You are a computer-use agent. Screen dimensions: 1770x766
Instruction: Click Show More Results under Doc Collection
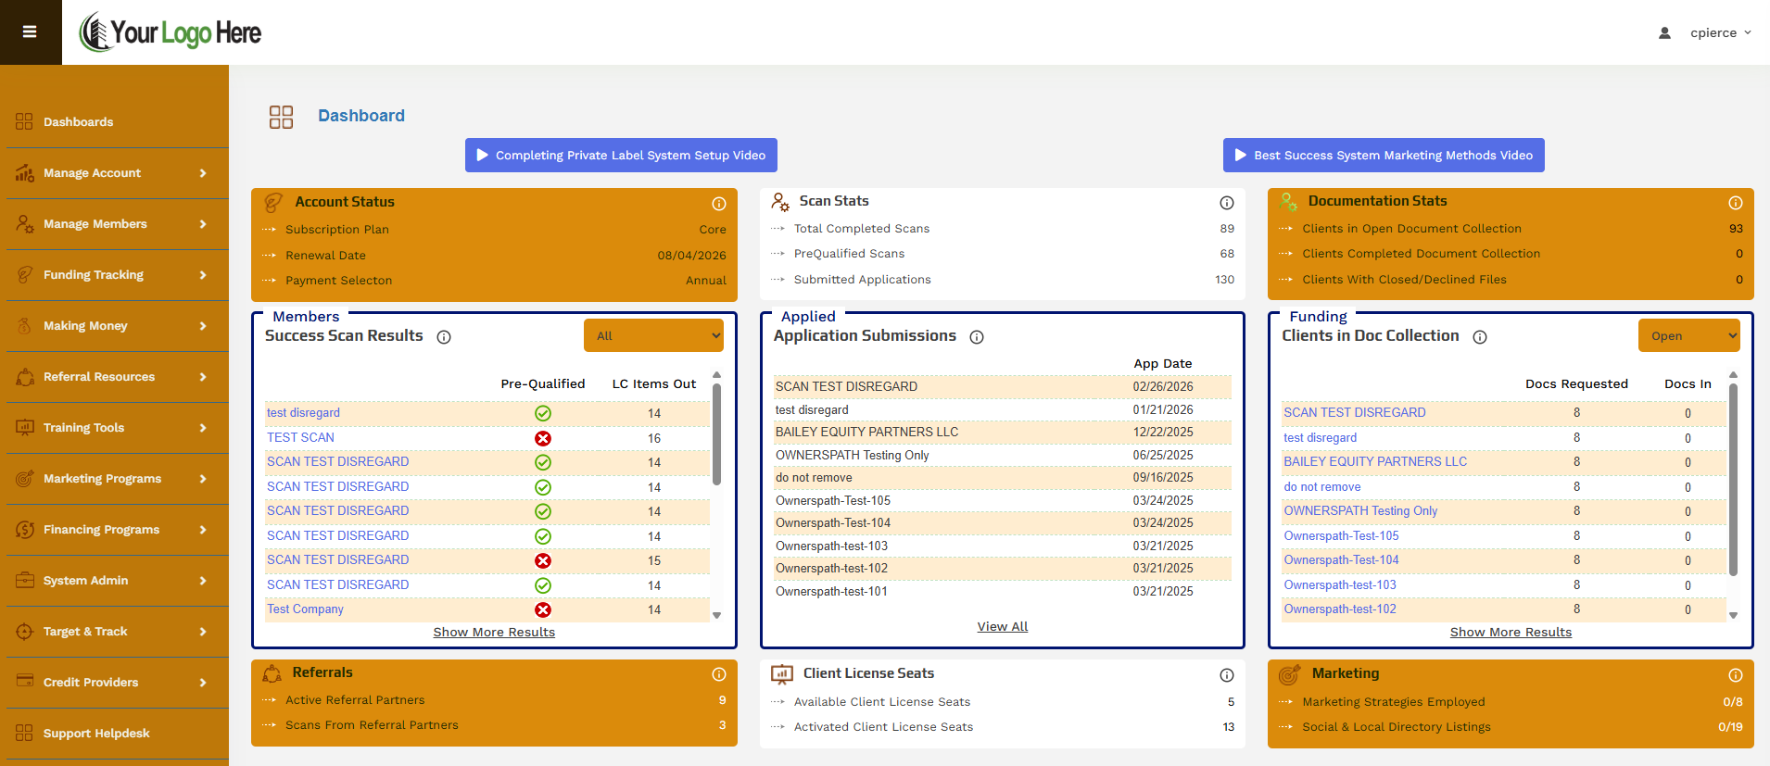(x=1511, y=632)
